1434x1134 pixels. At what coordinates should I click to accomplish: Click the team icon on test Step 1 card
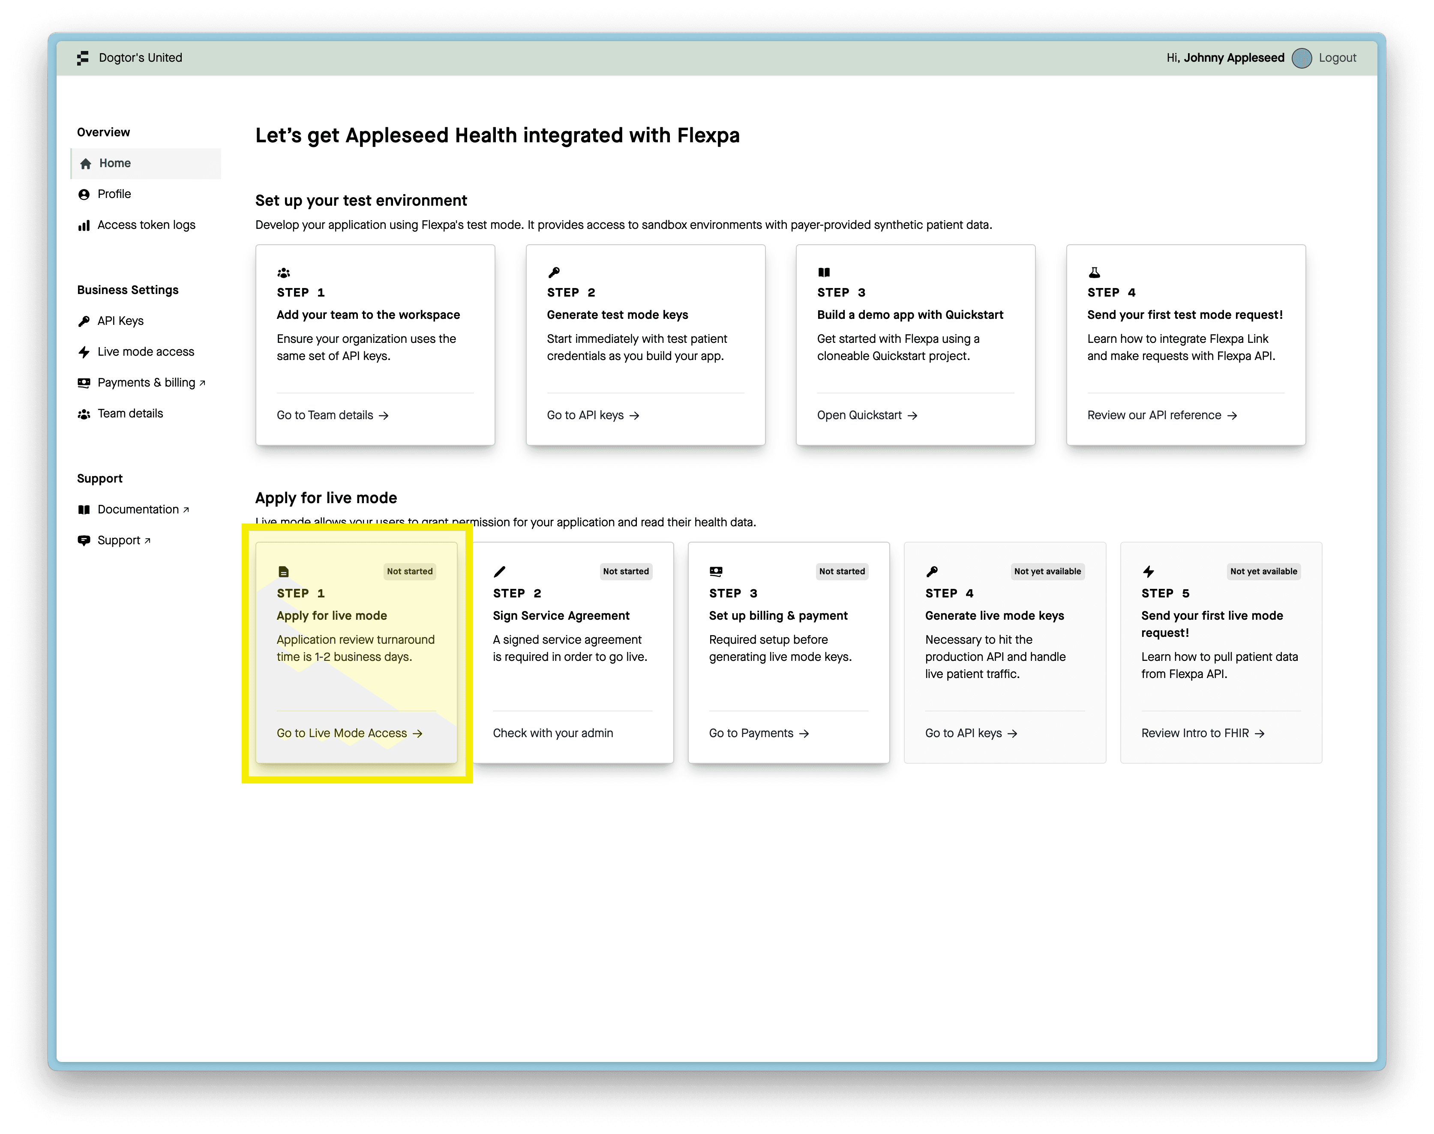pos(283,273)
